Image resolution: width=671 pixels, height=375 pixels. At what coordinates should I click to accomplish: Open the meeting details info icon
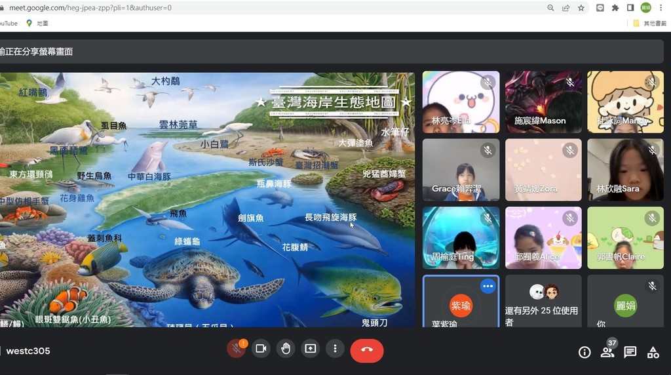click(x=585, y=352)
